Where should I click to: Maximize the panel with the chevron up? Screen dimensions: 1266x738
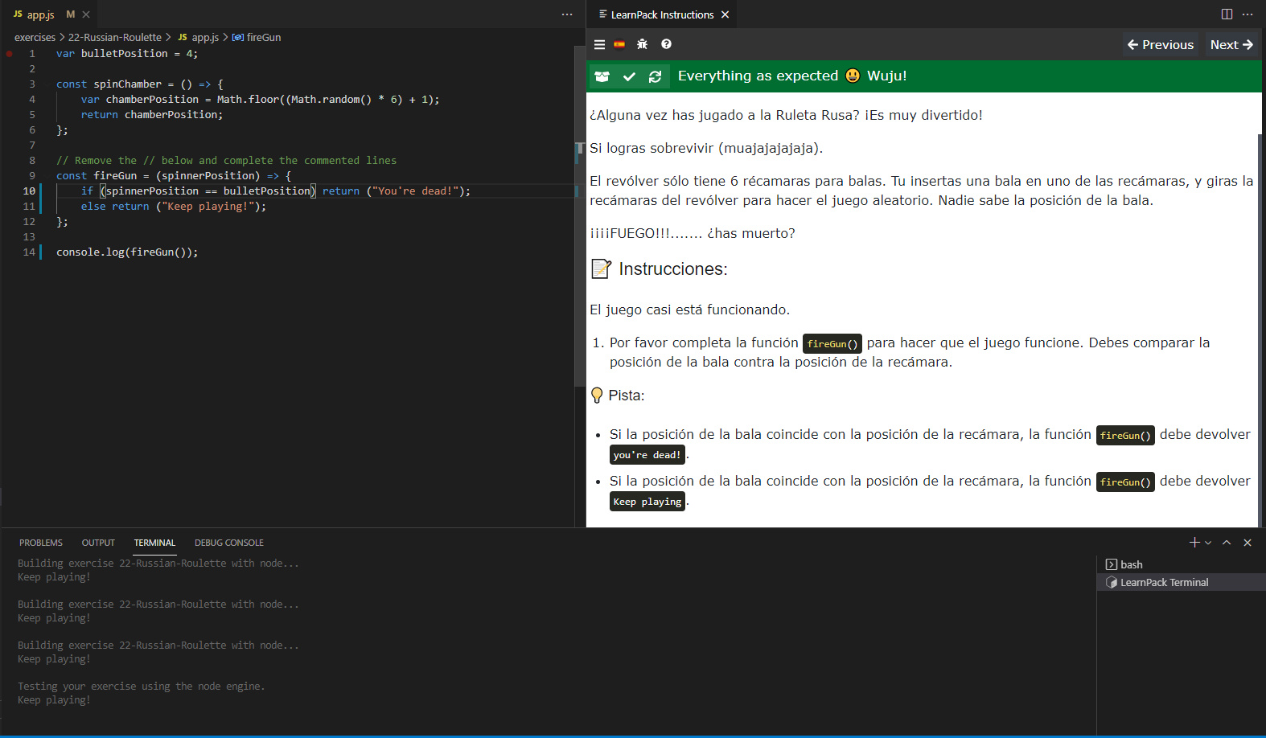(1227, 543)
